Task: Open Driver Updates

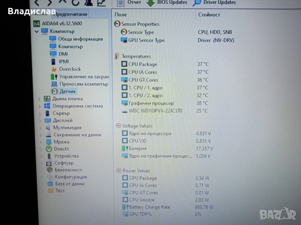Action: 214,3
